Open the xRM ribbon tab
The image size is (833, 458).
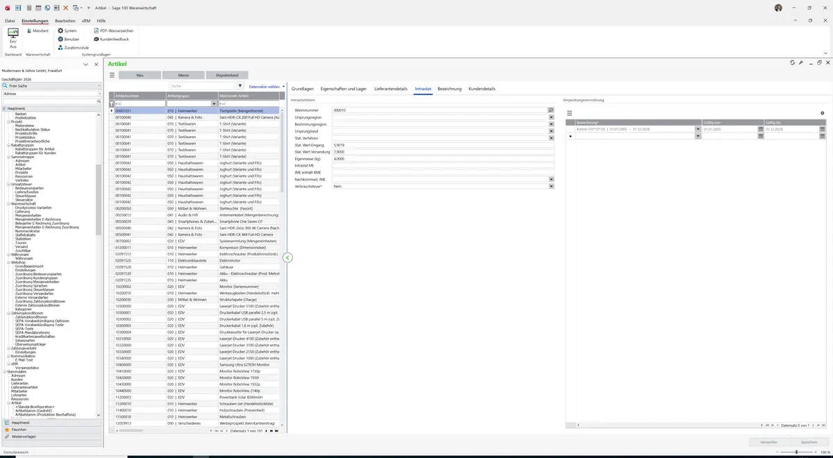[86, 21]
